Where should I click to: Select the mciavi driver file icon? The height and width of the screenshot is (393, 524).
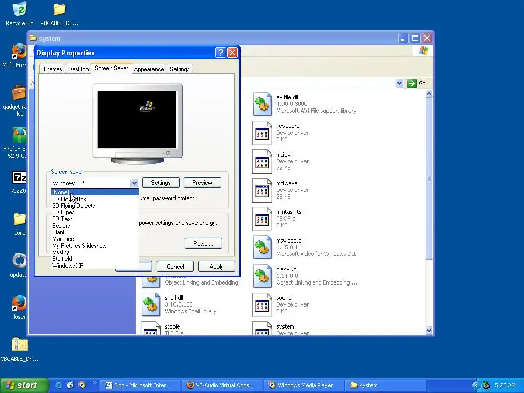coord(262,162)
